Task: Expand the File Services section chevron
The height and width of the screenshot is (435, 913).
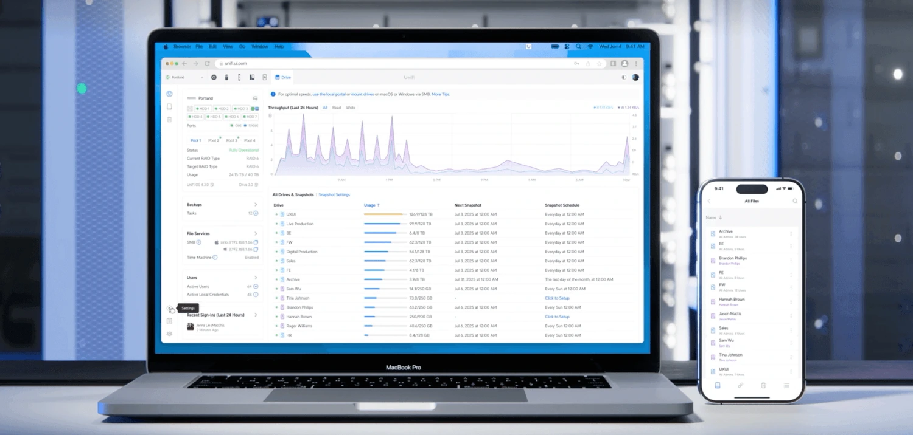Action: (256, 233)
